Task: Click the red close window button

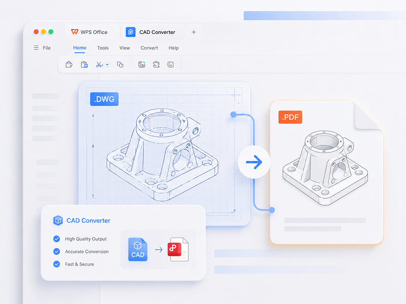Action: pyautogui.click(x=36, y=32)
